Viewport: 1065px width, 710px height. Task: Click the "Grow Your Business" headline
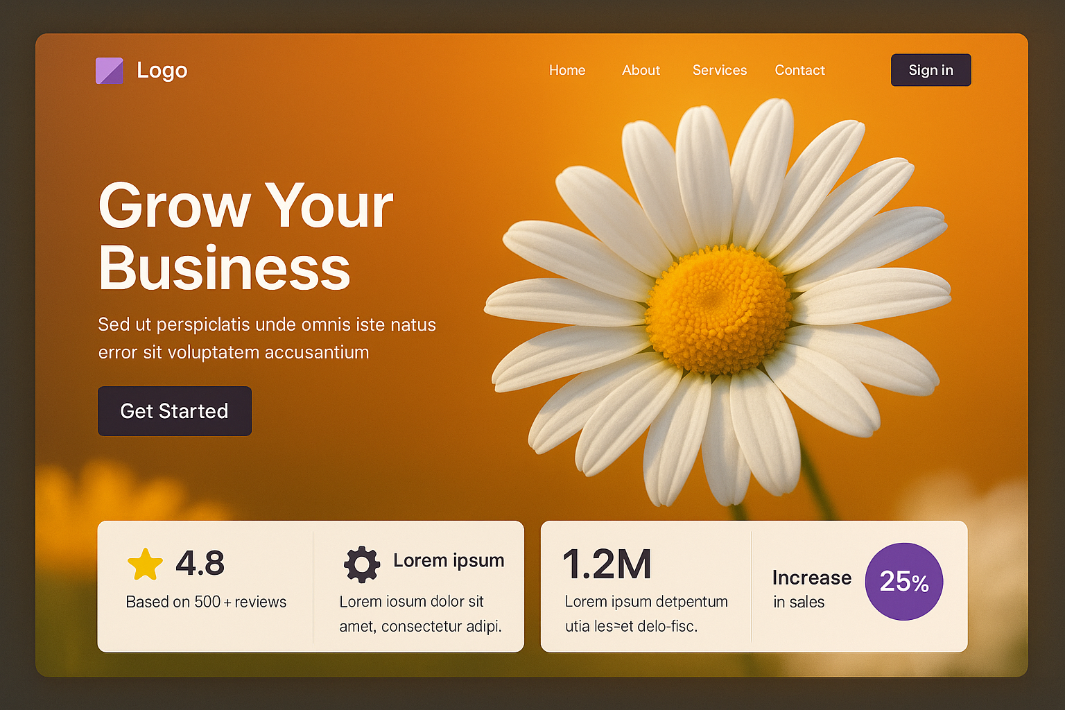pyautogui.click(x=245, y=236)
